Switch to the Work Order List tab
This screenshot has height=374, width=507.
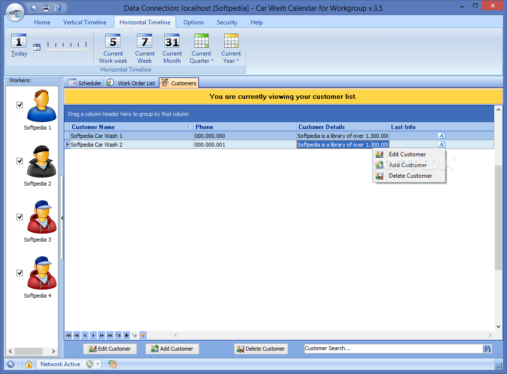pyautogui.click(x=131, y=83)
